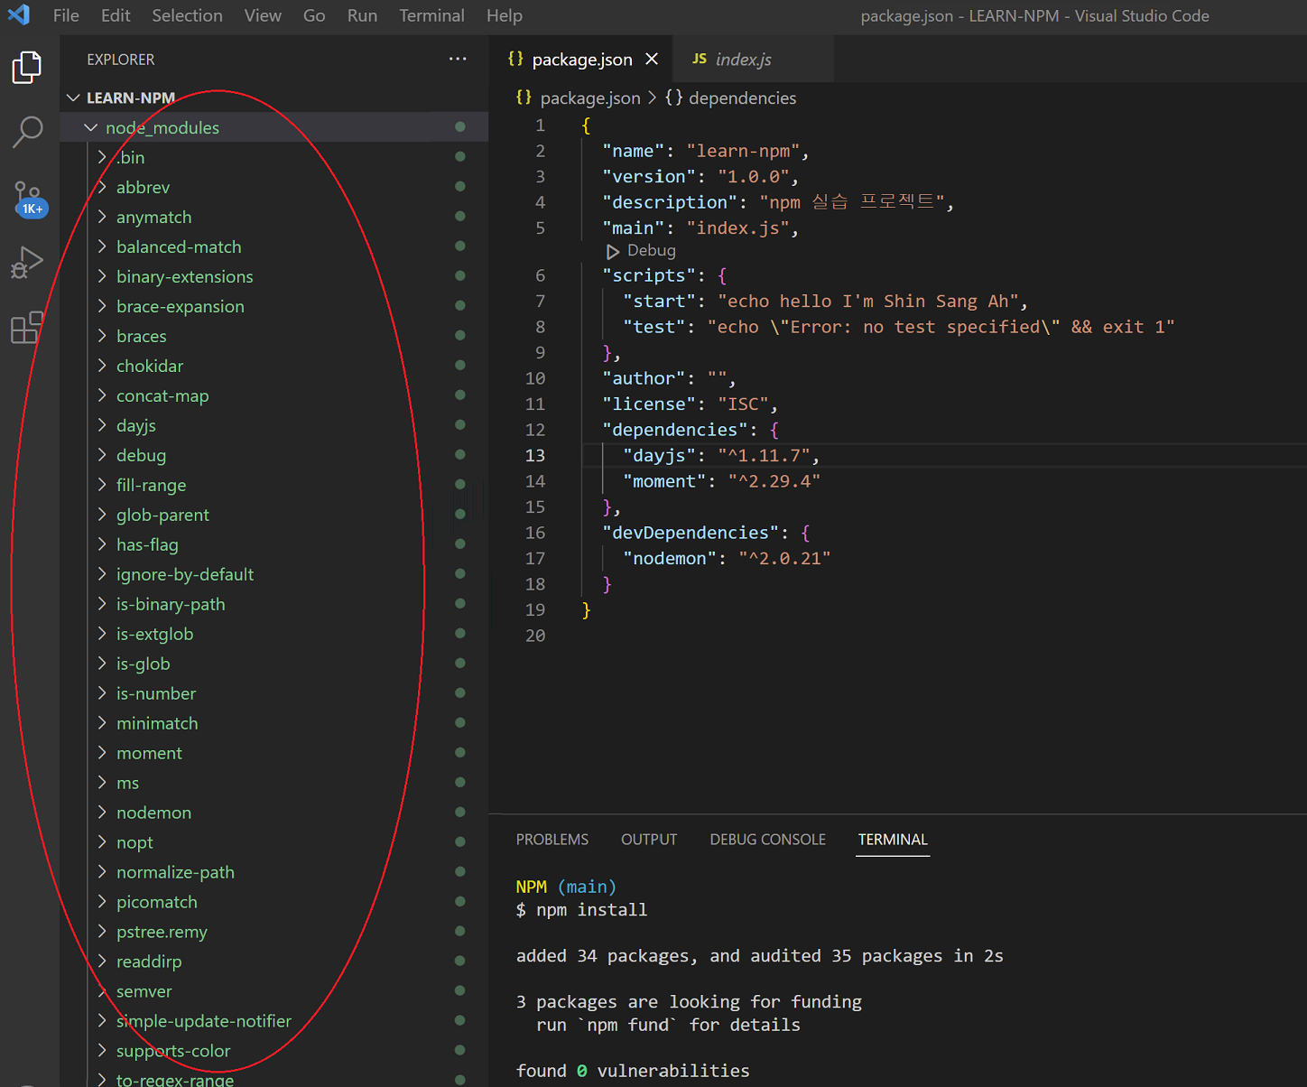Open the Edit menu
1307x1087 pixels.
pos(116,15)
